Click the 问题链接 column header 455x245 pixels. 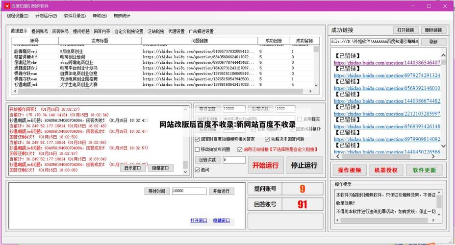tap(200, 41)
